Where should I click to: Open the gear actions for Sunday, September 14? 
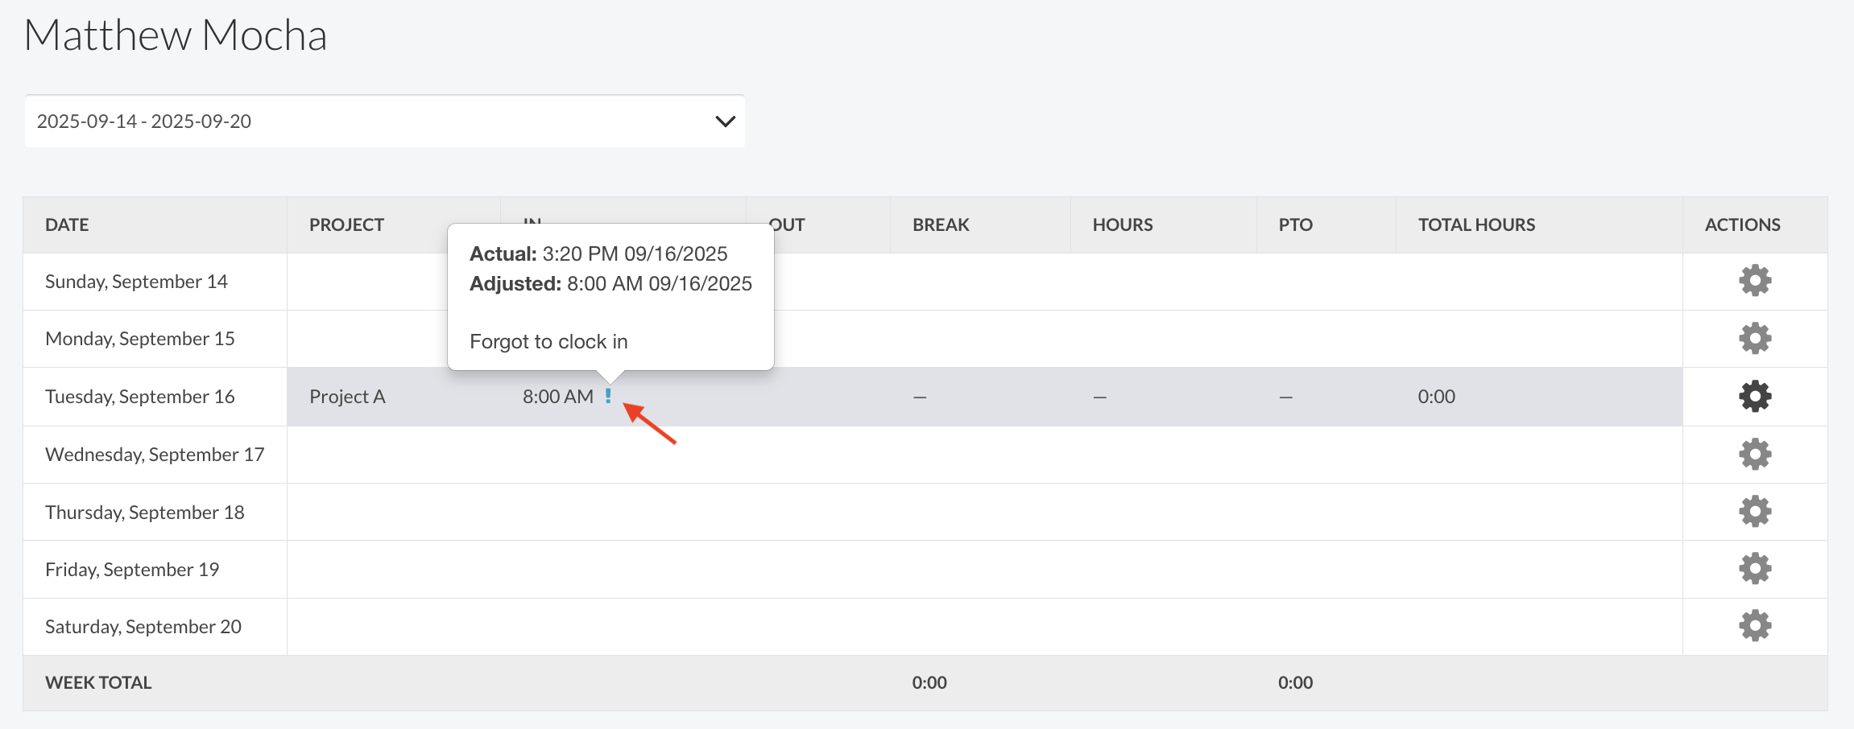pyautogui.click(x=1754, y=281)
